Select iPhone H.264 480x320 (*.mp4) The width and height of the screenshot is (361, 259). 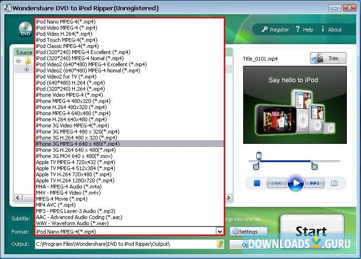(x=130, y=107)
